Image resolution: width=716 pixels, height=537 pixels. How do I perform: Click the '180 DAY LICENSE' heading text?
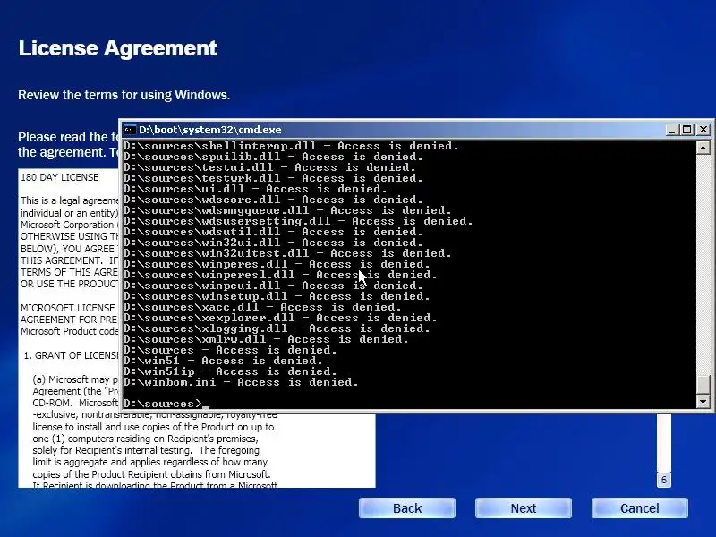click(60, 177)
